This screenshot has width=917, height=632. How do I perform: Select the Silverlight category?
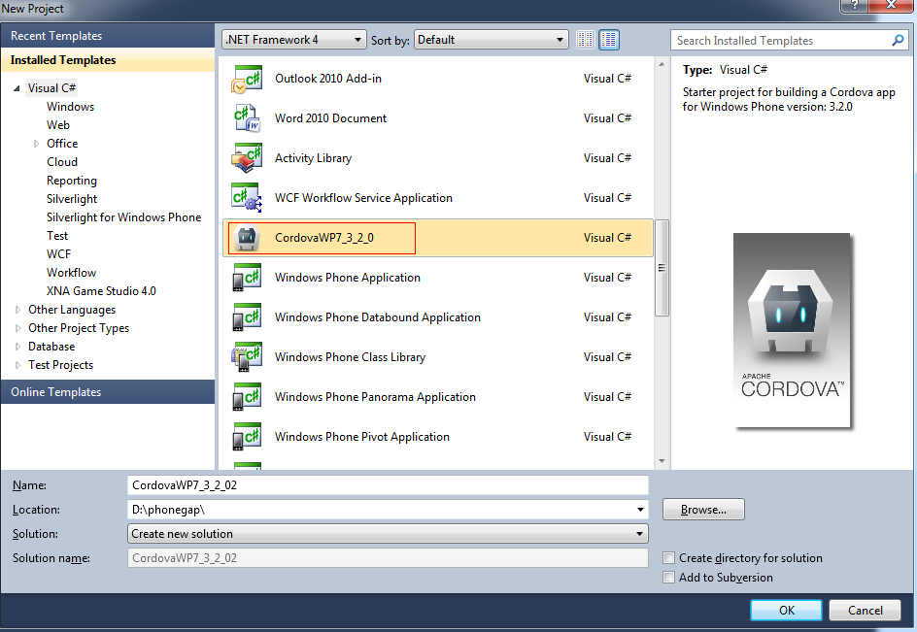[72, 199]
